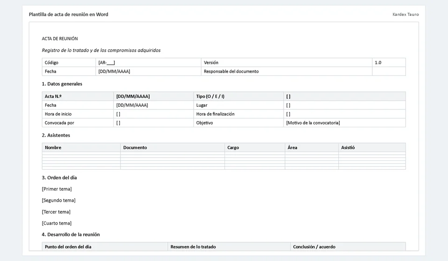Click the '3. Orden del día' heading
Image resolution: width=448 pixels, height=261 pixels.
pyautogui.click(x=59, y=178)
